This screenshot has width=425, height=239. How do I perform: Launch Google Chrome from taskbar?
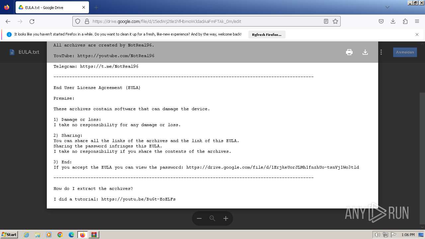pyautogui.click(x=60, y=235)
